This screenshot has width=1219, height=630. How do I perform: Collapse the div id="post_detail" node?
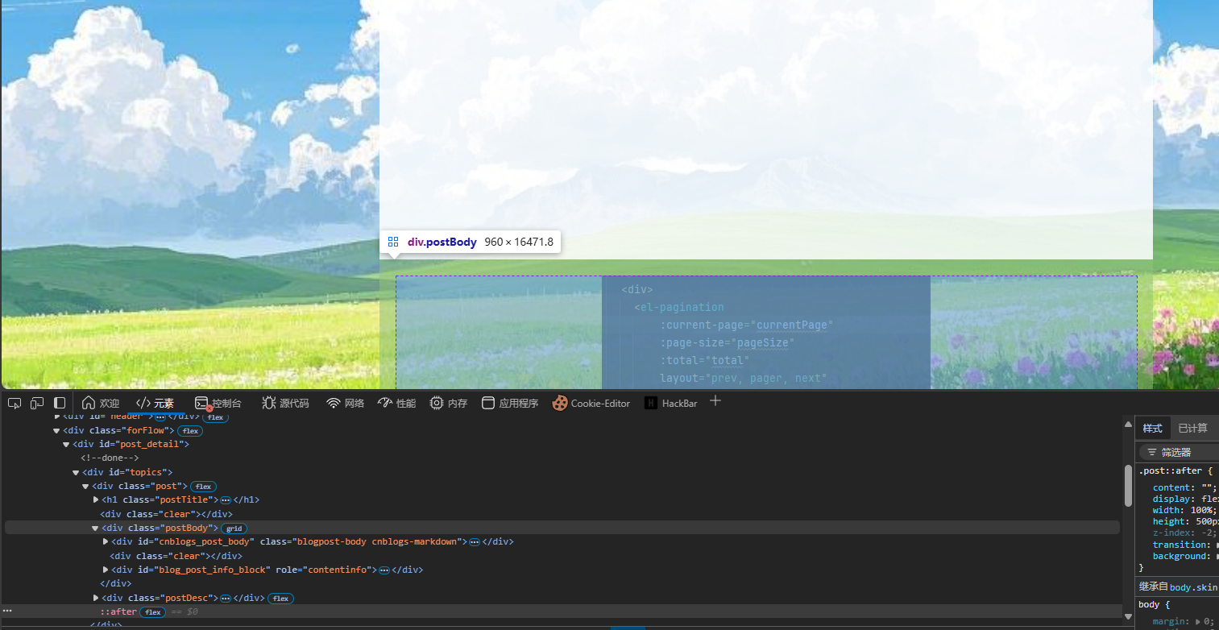tap(66, 444)
